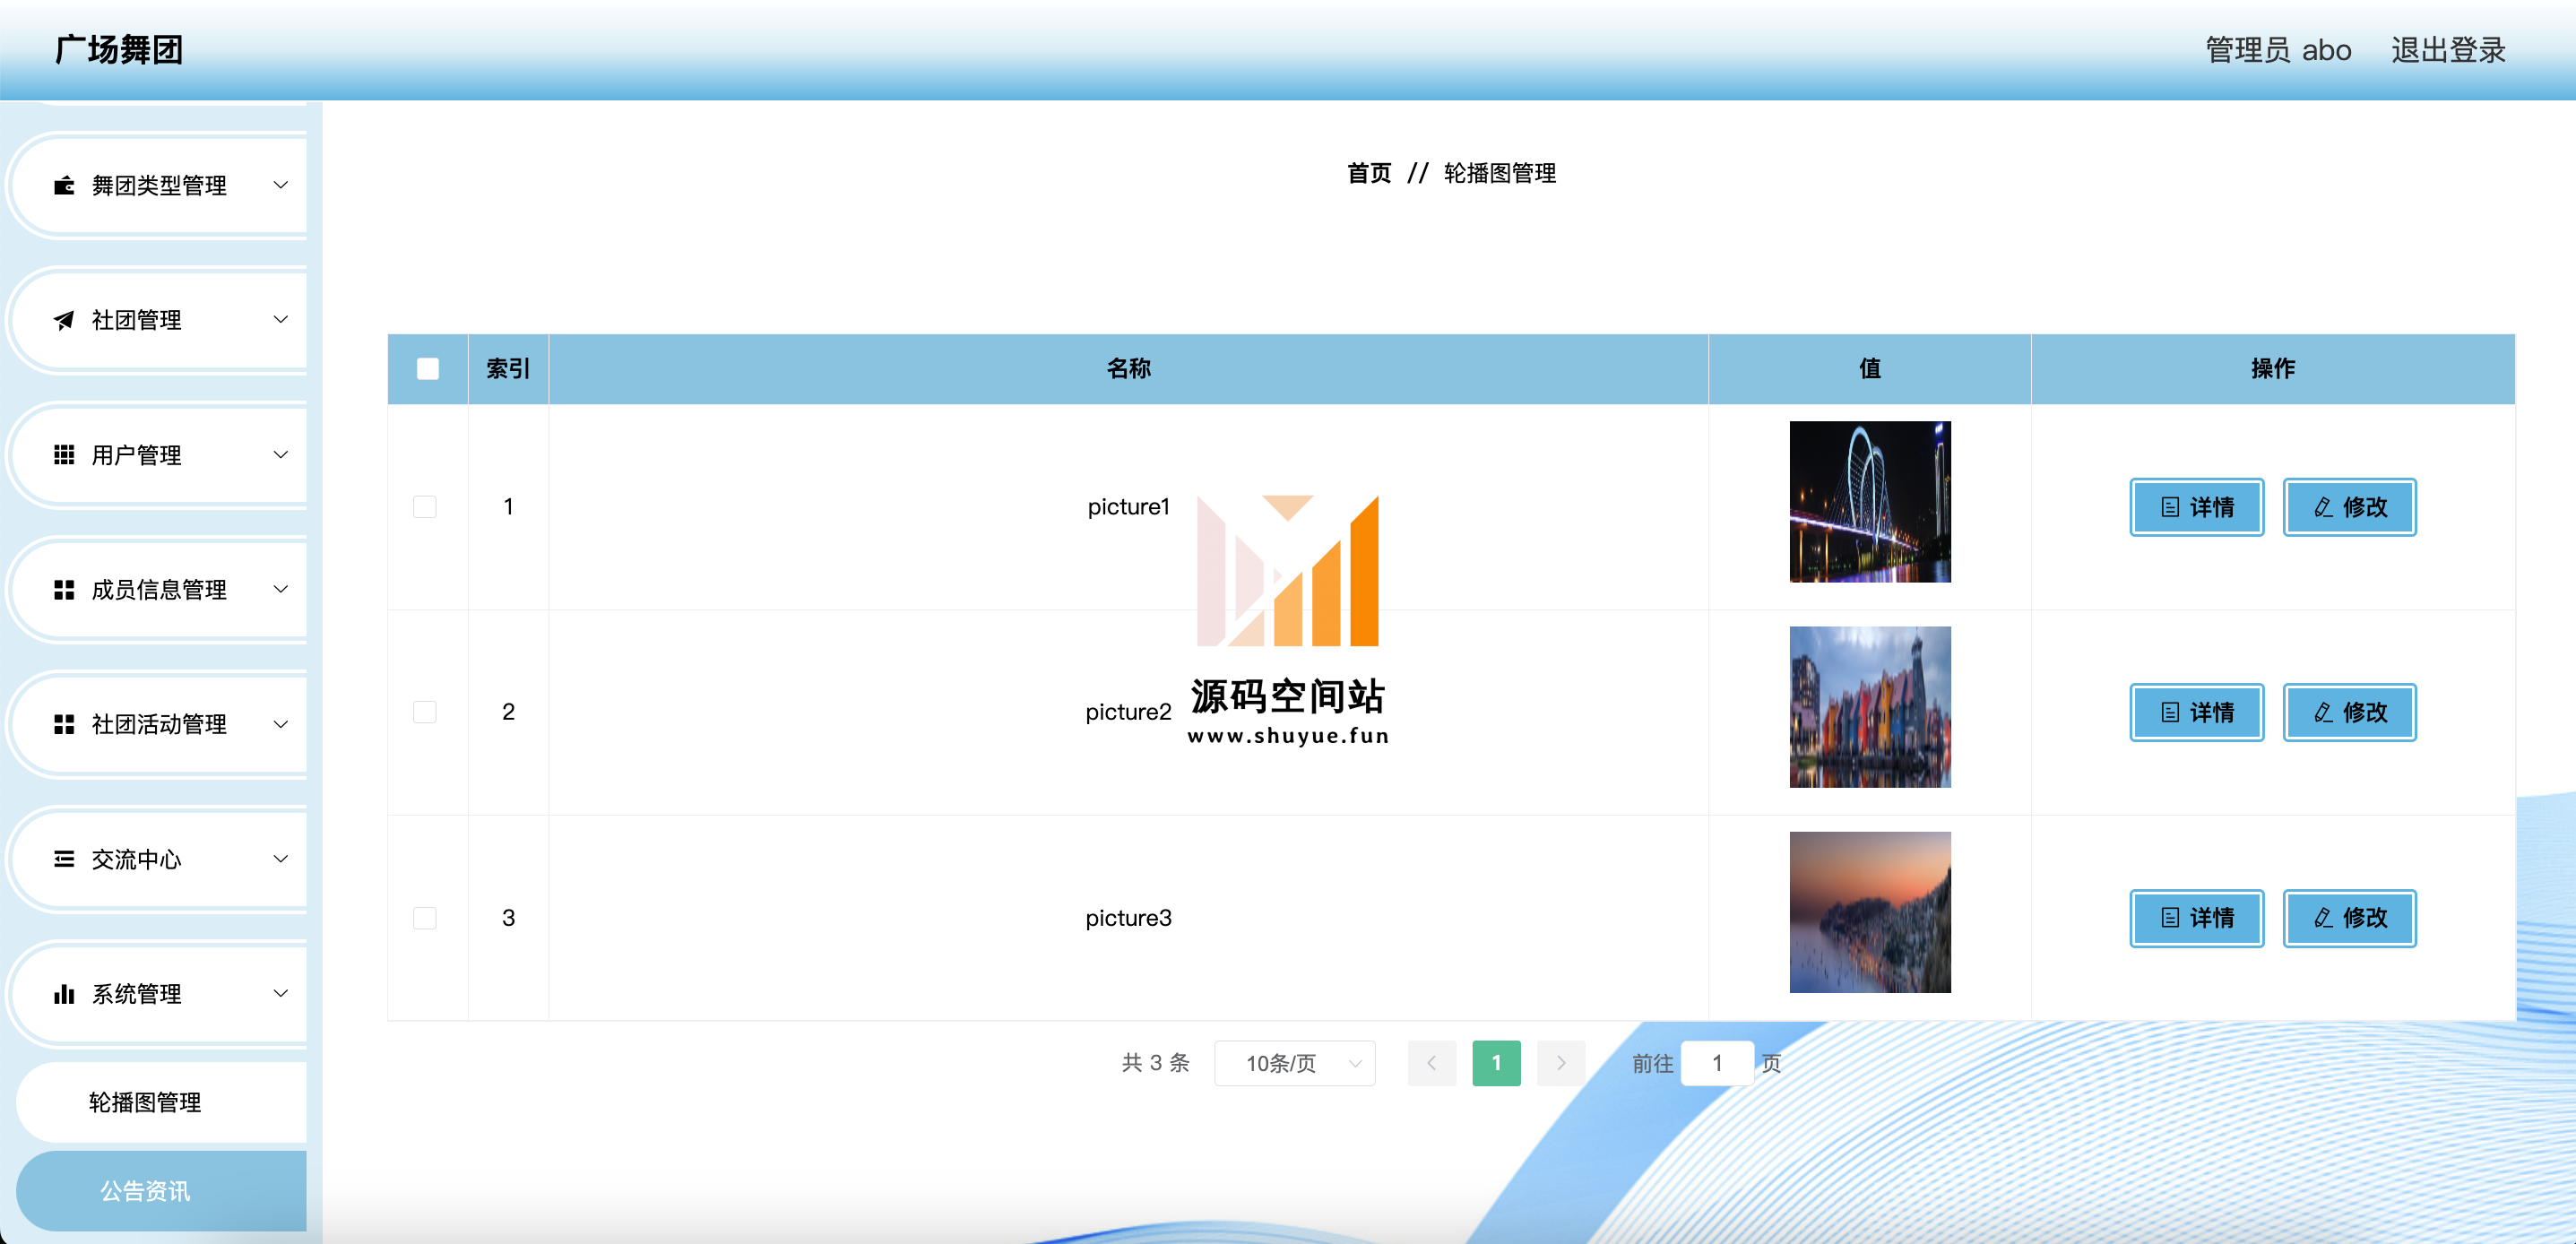Expand the 系统管理 chevron

pyautogui.click(x=281, y=994)
